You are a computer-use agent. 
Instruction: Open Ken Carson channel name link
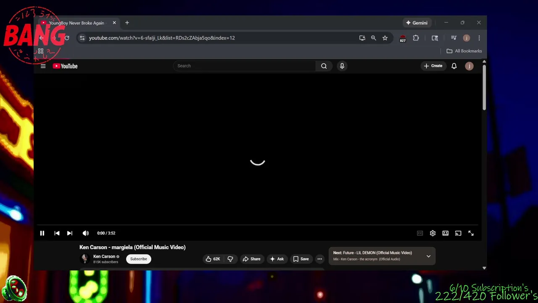coord(104,256)
